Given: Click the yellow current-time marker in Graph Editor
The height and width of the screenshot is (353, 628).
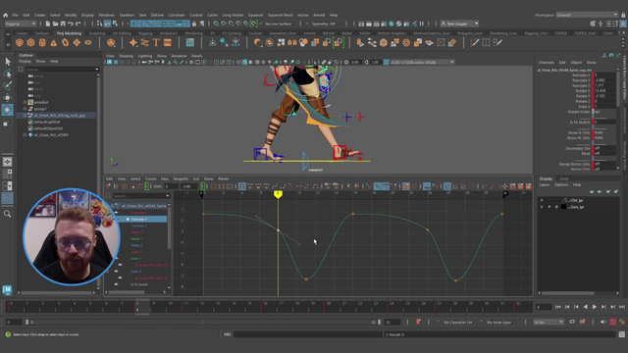Looking at the screenshot, I should (x=278, y=194).
